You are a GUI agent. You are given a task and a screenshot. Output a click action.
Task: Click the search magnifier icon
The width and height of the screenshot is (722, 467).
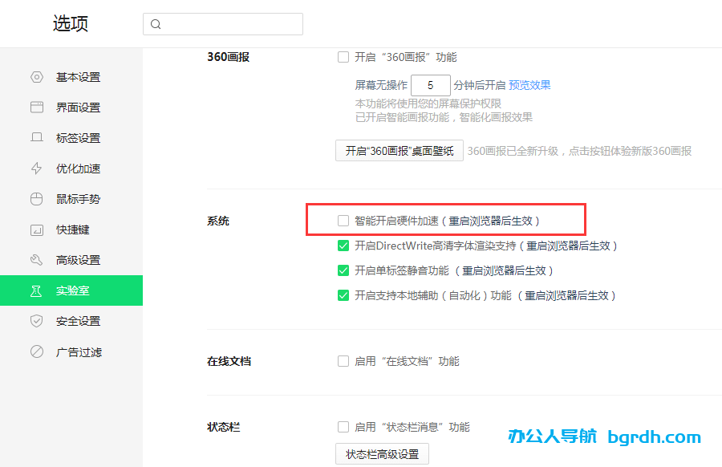[156, 24]
